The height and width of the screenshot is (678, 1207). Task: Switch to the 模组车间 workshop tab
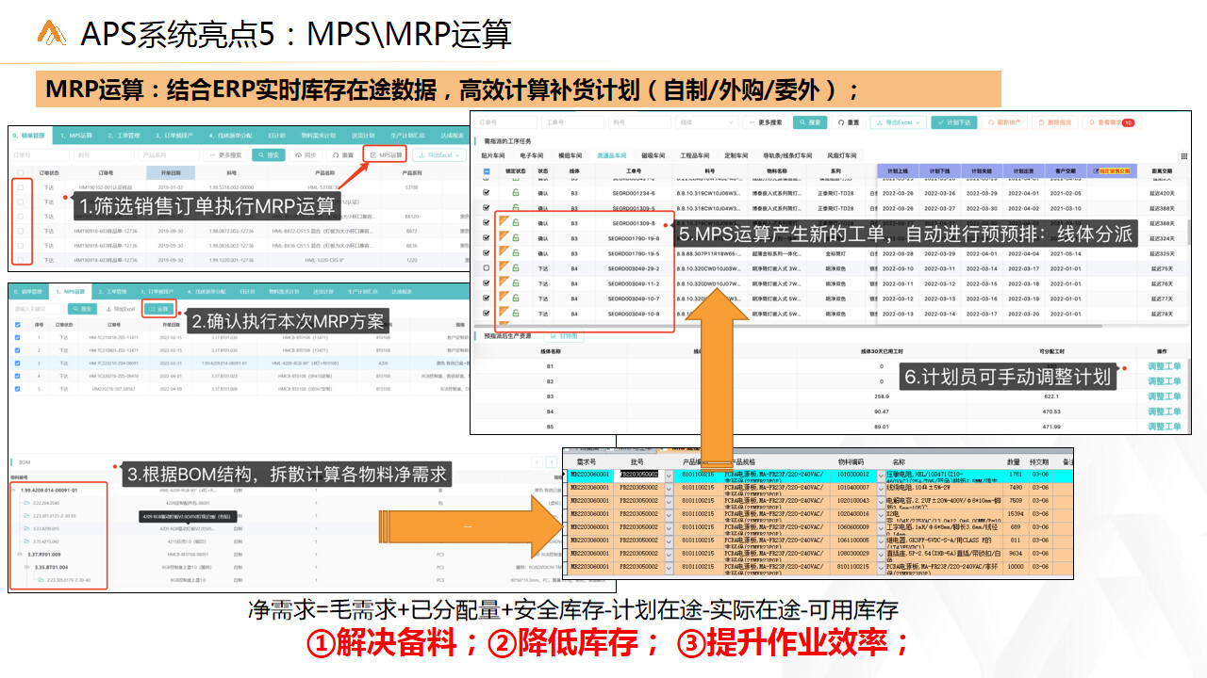coord(570,155)
